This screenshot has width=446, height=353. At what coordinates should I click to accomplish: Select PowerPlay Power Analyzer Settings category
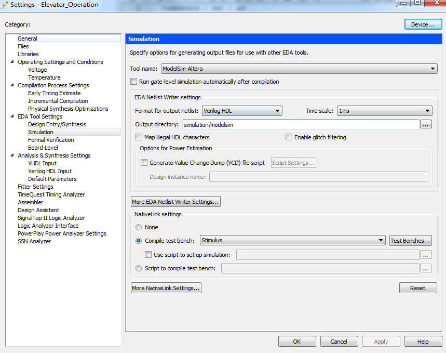click(x=62, y=233)
